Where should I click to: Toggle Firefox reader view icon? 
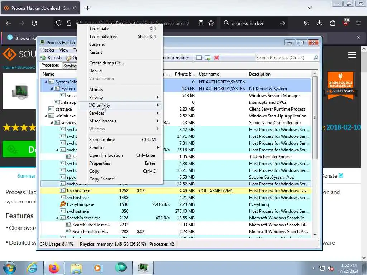(x=201, y=23)
